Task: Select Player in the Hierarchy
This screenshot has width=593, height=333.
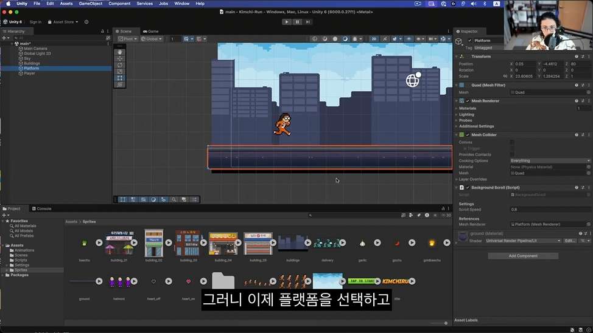Action: [29, 74]
